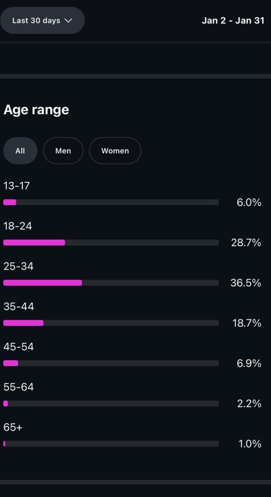Click the chevron arrow beside Last 30 days
This screenshot has height=497, width=271.
coord(68,20)
